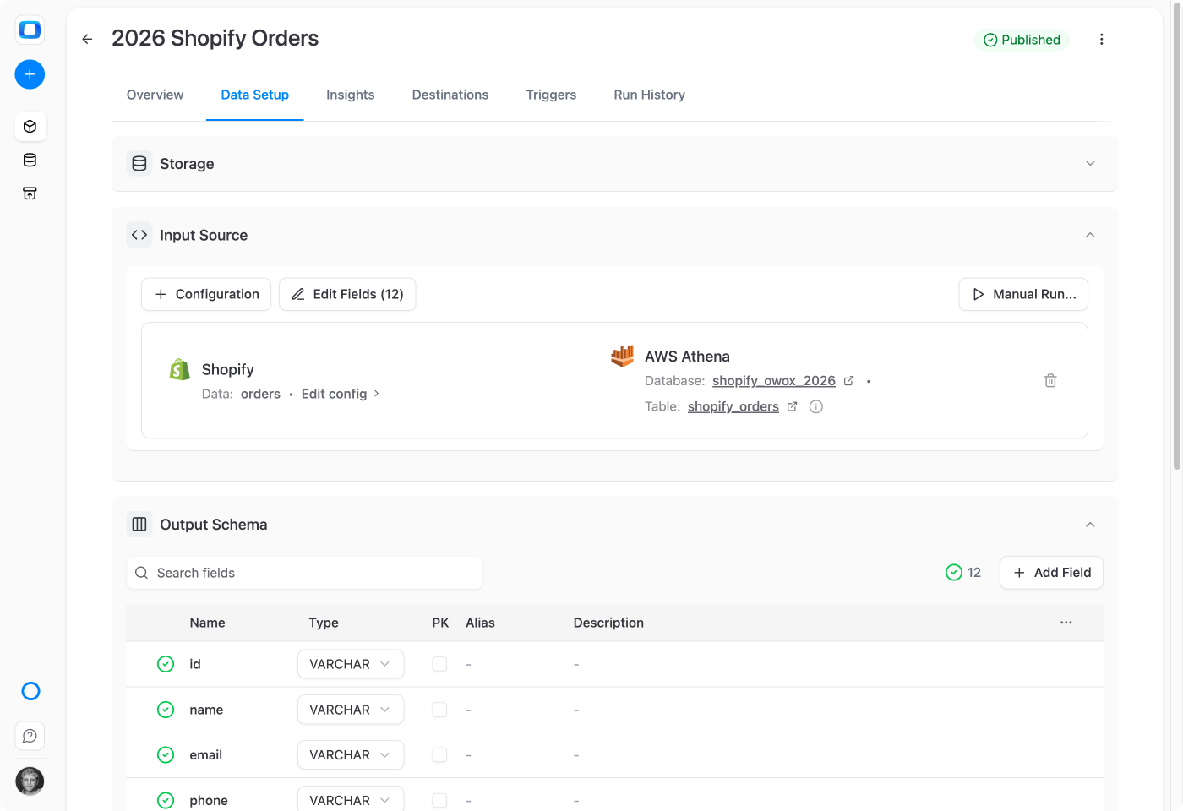The image size is (1183, 811).
Task: Open the Destinations tab
Action: point(450,95)
